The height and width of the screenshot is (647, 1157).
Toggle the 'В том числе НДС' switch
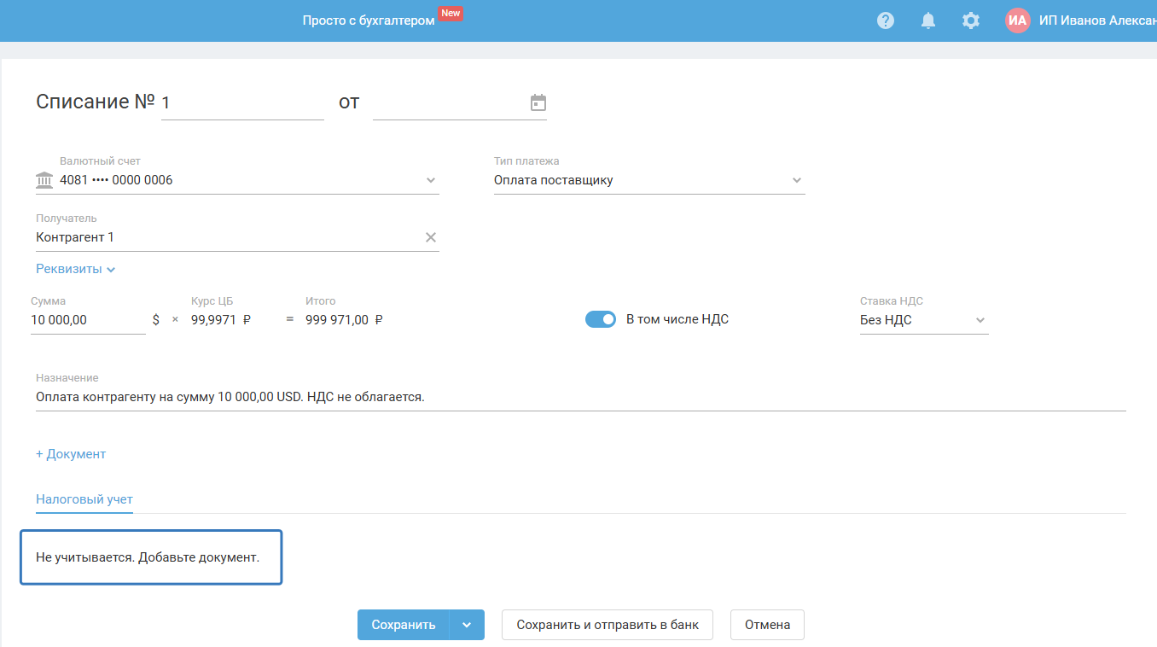tap(601, 319)
